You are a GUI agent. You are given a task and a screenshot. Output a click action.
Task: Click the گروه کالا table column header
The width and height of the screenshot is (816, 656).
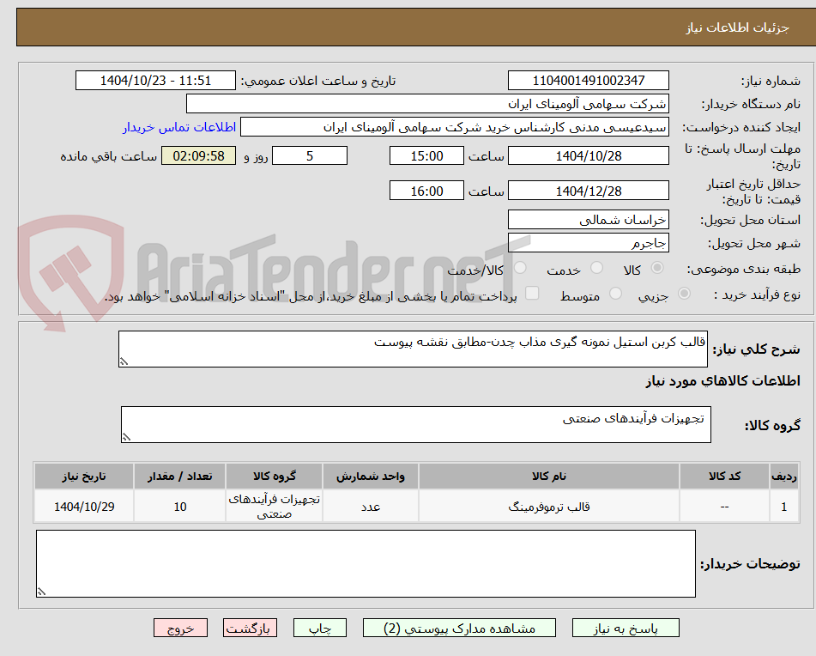(x=275, y=477)
